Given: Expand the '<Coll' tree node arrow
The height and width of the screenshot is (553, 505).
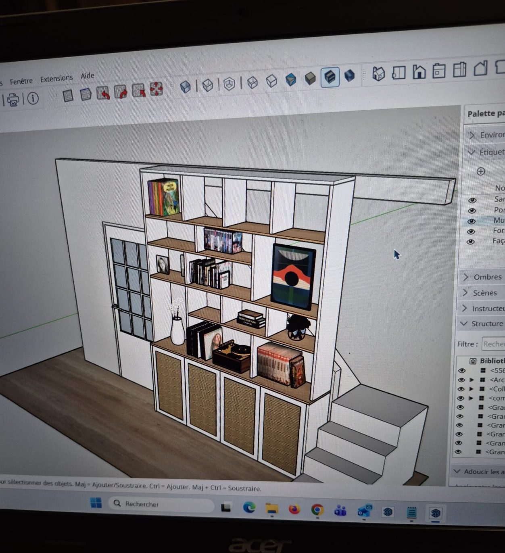Looking at the screenshot, I should click(x=471, y=389).
